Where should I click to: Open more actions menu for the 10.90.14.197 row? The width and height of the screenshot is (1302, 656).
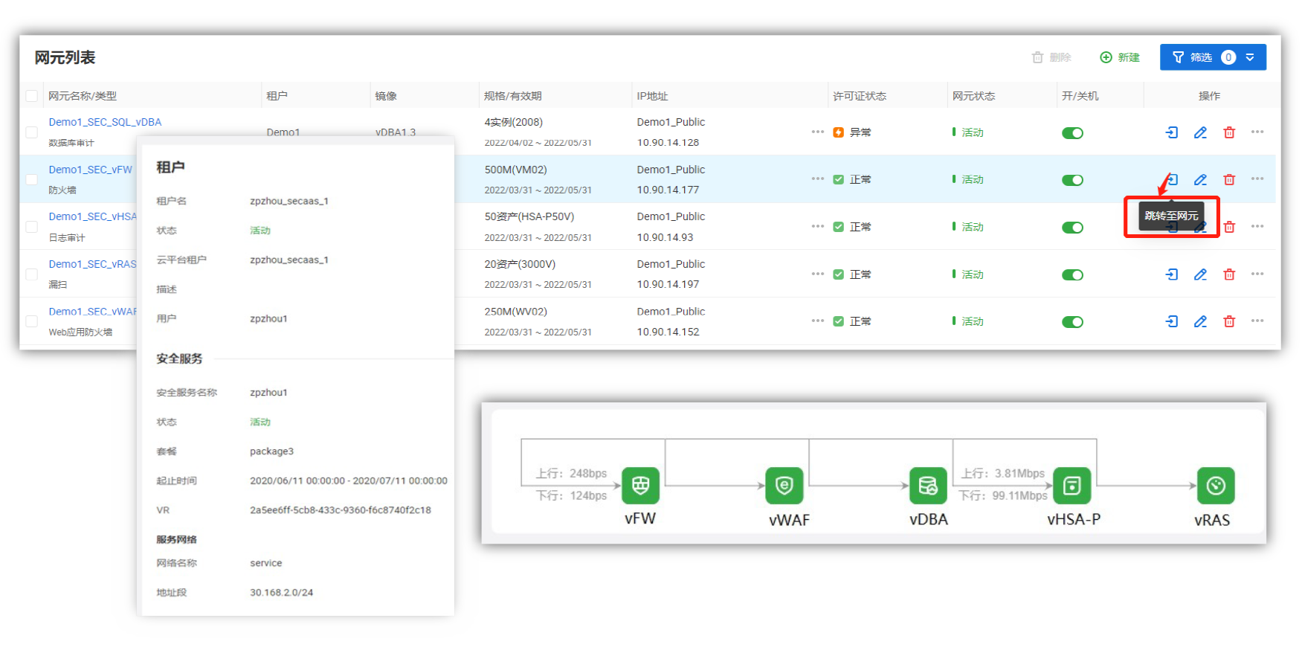pos(1257,274)
